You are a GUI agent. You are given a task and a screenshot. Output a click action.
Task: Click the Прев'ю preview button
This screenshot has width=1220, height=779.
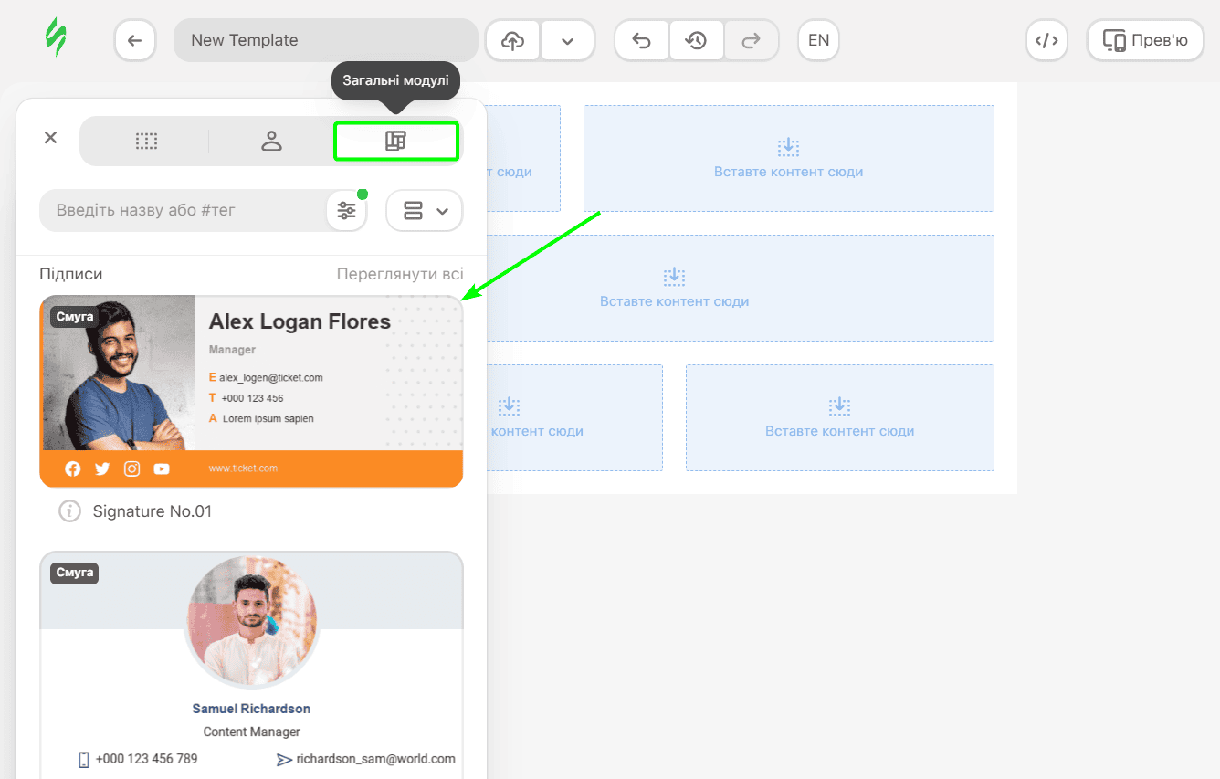(x=1145, y=40)
